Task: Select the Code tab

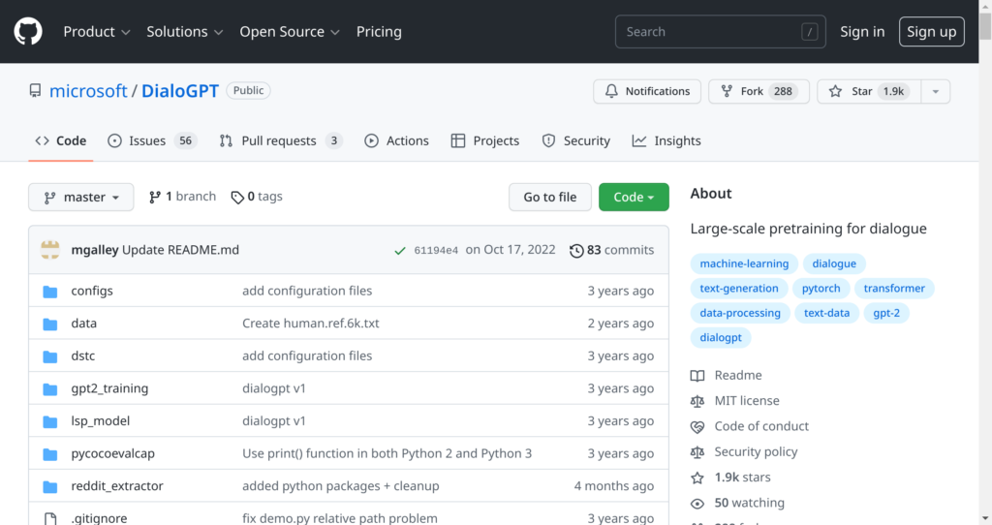Action: (61, 141)
